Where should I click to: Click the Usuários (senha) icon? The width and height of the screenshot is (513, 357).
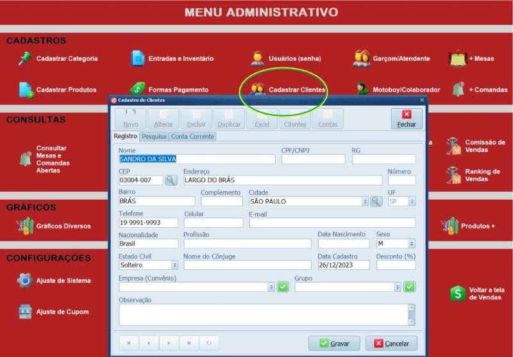pyautogui.click(x=258, y=58)
